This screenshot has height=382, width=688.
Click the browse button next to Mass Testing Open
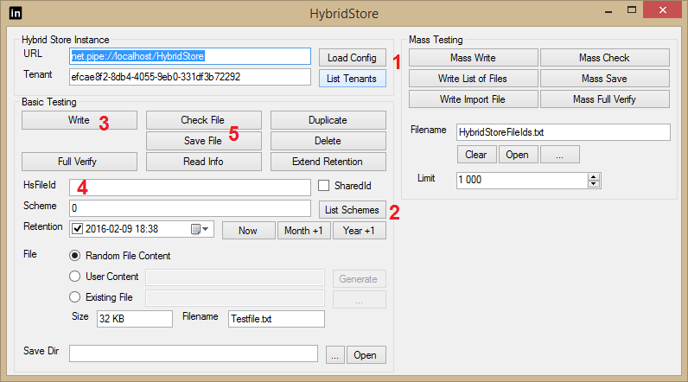[560, 155]
